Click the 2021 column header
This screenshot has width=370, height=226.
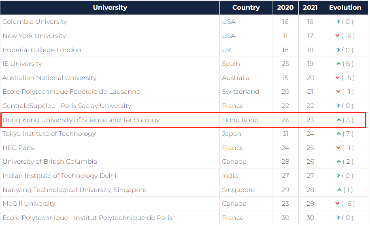pyautogui.click(x=310, y=8)
